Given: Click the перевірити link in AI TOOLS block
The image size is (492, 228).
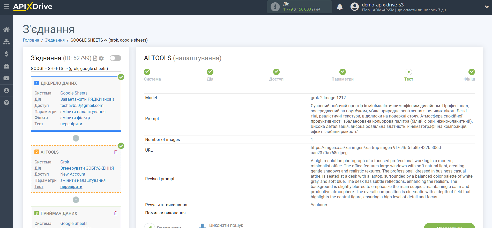Looking at the screenshot, I should [71, 186].
